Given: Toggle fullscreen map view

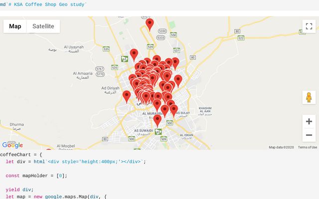Looking at the screenshot, I should click(x=309, y=26).
